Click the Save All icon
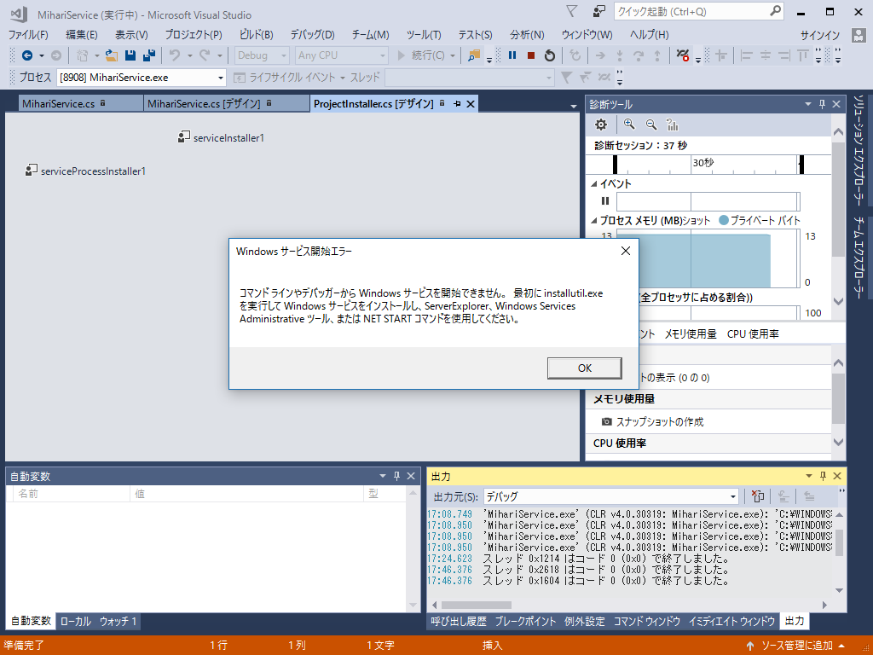 click(x=149, y=55)
